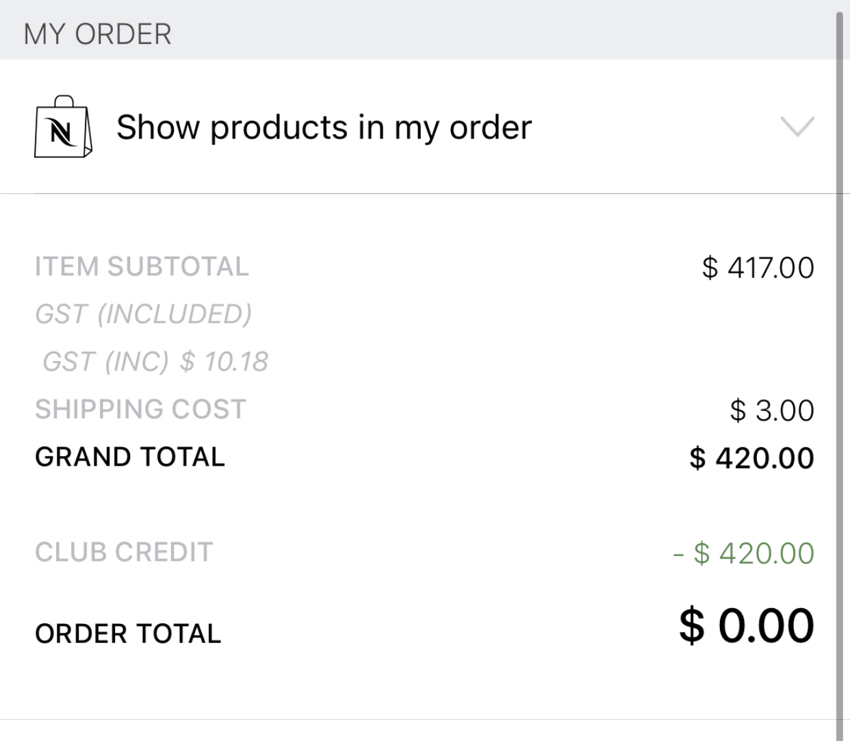
Task: Click the green - $ 420.00 credit amount
Action: coord(743,553)
